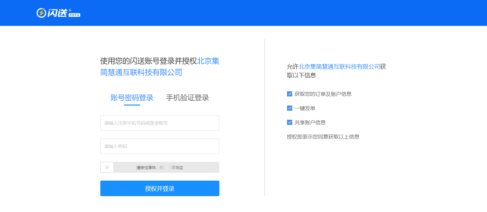This screenshot has width=487, height=212.
Task: Click the text 授权即表示您同意获取以上信息
Action: (x=323, y=137)
